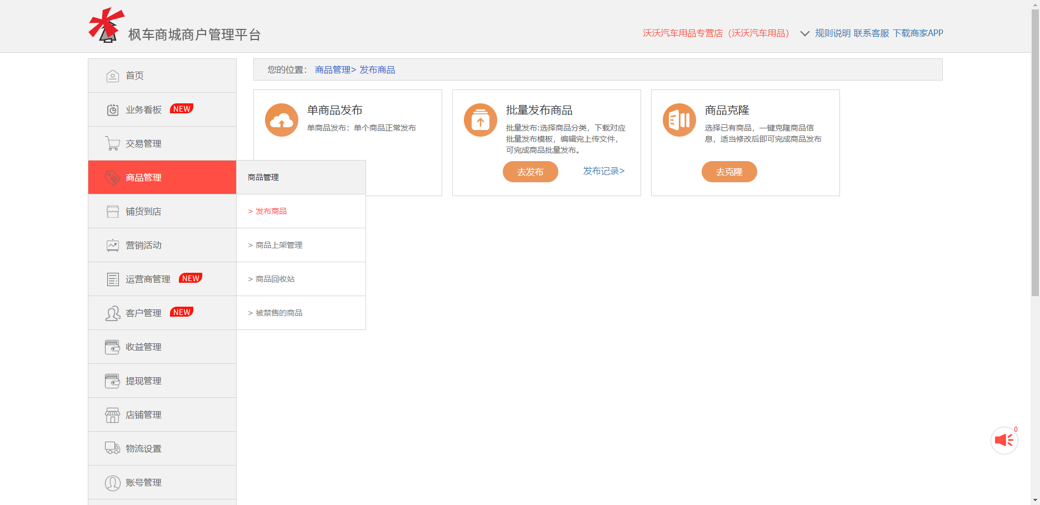Click the shopping cart icon for 交易管理
The height and width of the screenshot is (505, 1040).
click(112, 144)
